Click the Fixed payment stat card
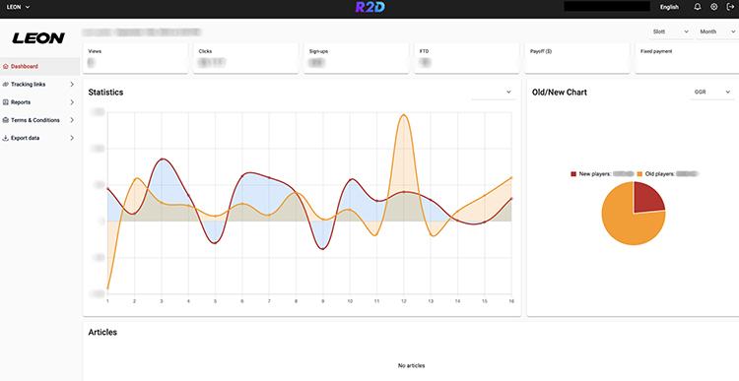The width and height of the screenshot is (739, 381). point(687,58)
